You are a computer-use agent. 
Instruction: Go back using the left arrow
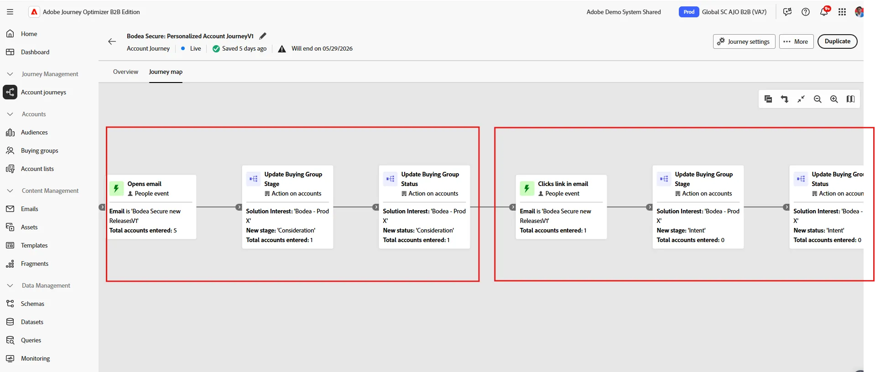click(x=112, y=41)
